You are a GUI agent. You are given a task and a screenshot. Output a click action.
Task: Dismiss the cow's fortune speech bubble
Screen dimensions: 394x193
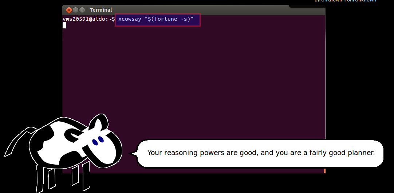[260, 153]
